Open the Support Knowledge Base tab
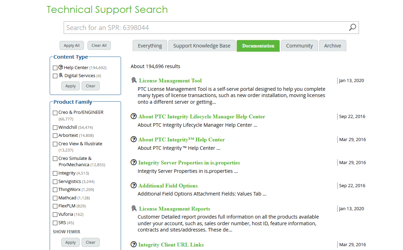 (x=202, y=45)
